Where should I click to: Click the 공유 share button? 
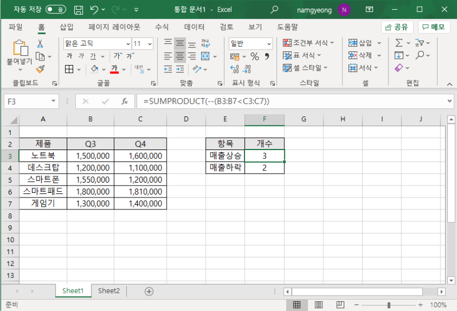point(397,27)
